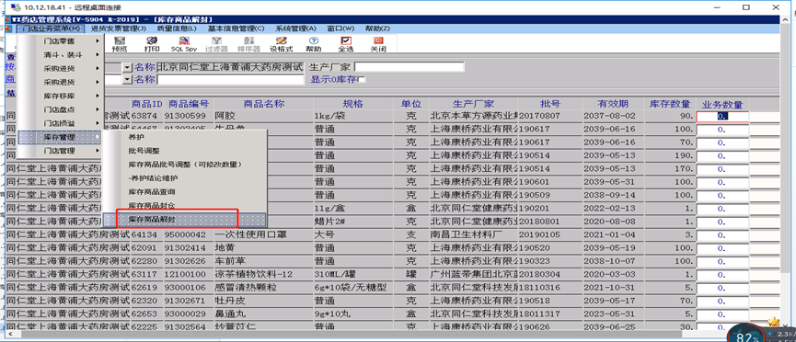This screenshot has height=342, width=796.
Task: Open the 帮助(Z) menu
Action: [x=377, y=28]
